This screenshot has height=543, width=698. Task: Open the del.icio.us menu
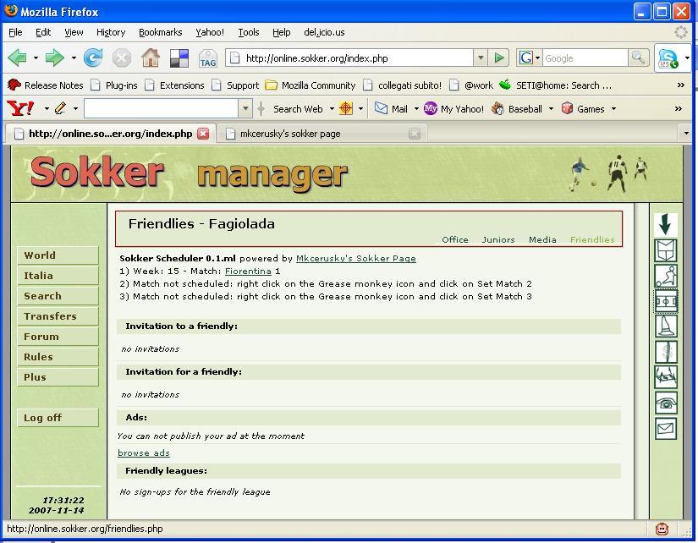click(x=324, y=32)
